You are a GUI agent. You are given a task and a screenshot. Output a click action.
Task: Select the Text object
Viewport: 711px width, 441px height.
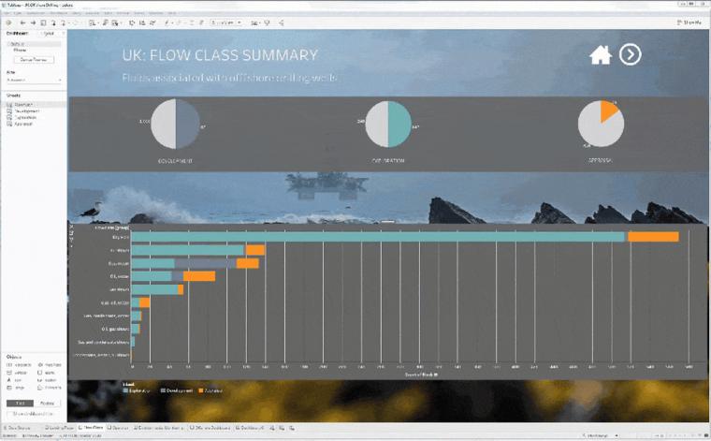[x=14, y=380]
